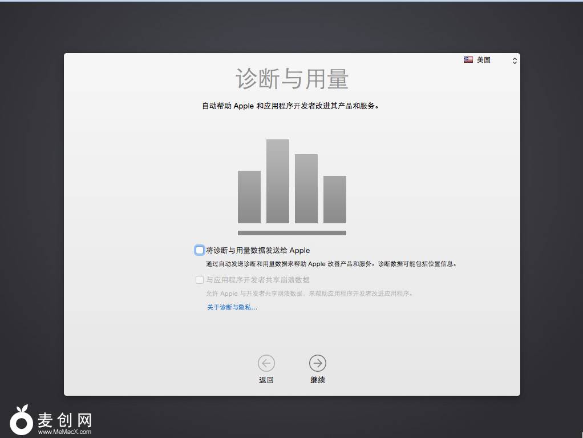Click the 诊断与用量 page title
The width and height of the screenshot is (583, 438).
coord(291,79)
